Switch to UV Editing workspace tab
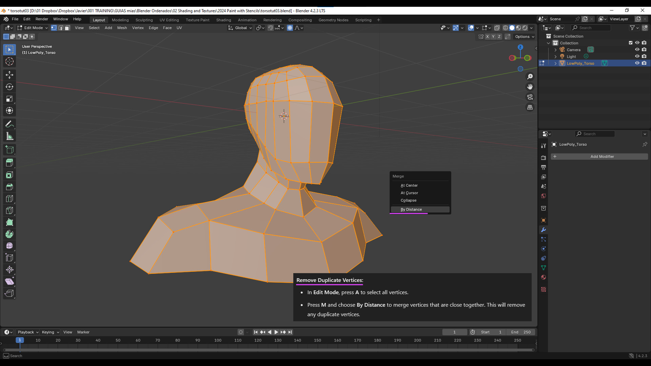The height and width of the screenshot is (366, 651). (x=169, y=20)
